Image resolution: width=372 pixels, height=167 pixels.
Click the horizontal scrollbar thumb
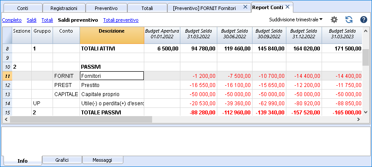[x=81, y=120]
